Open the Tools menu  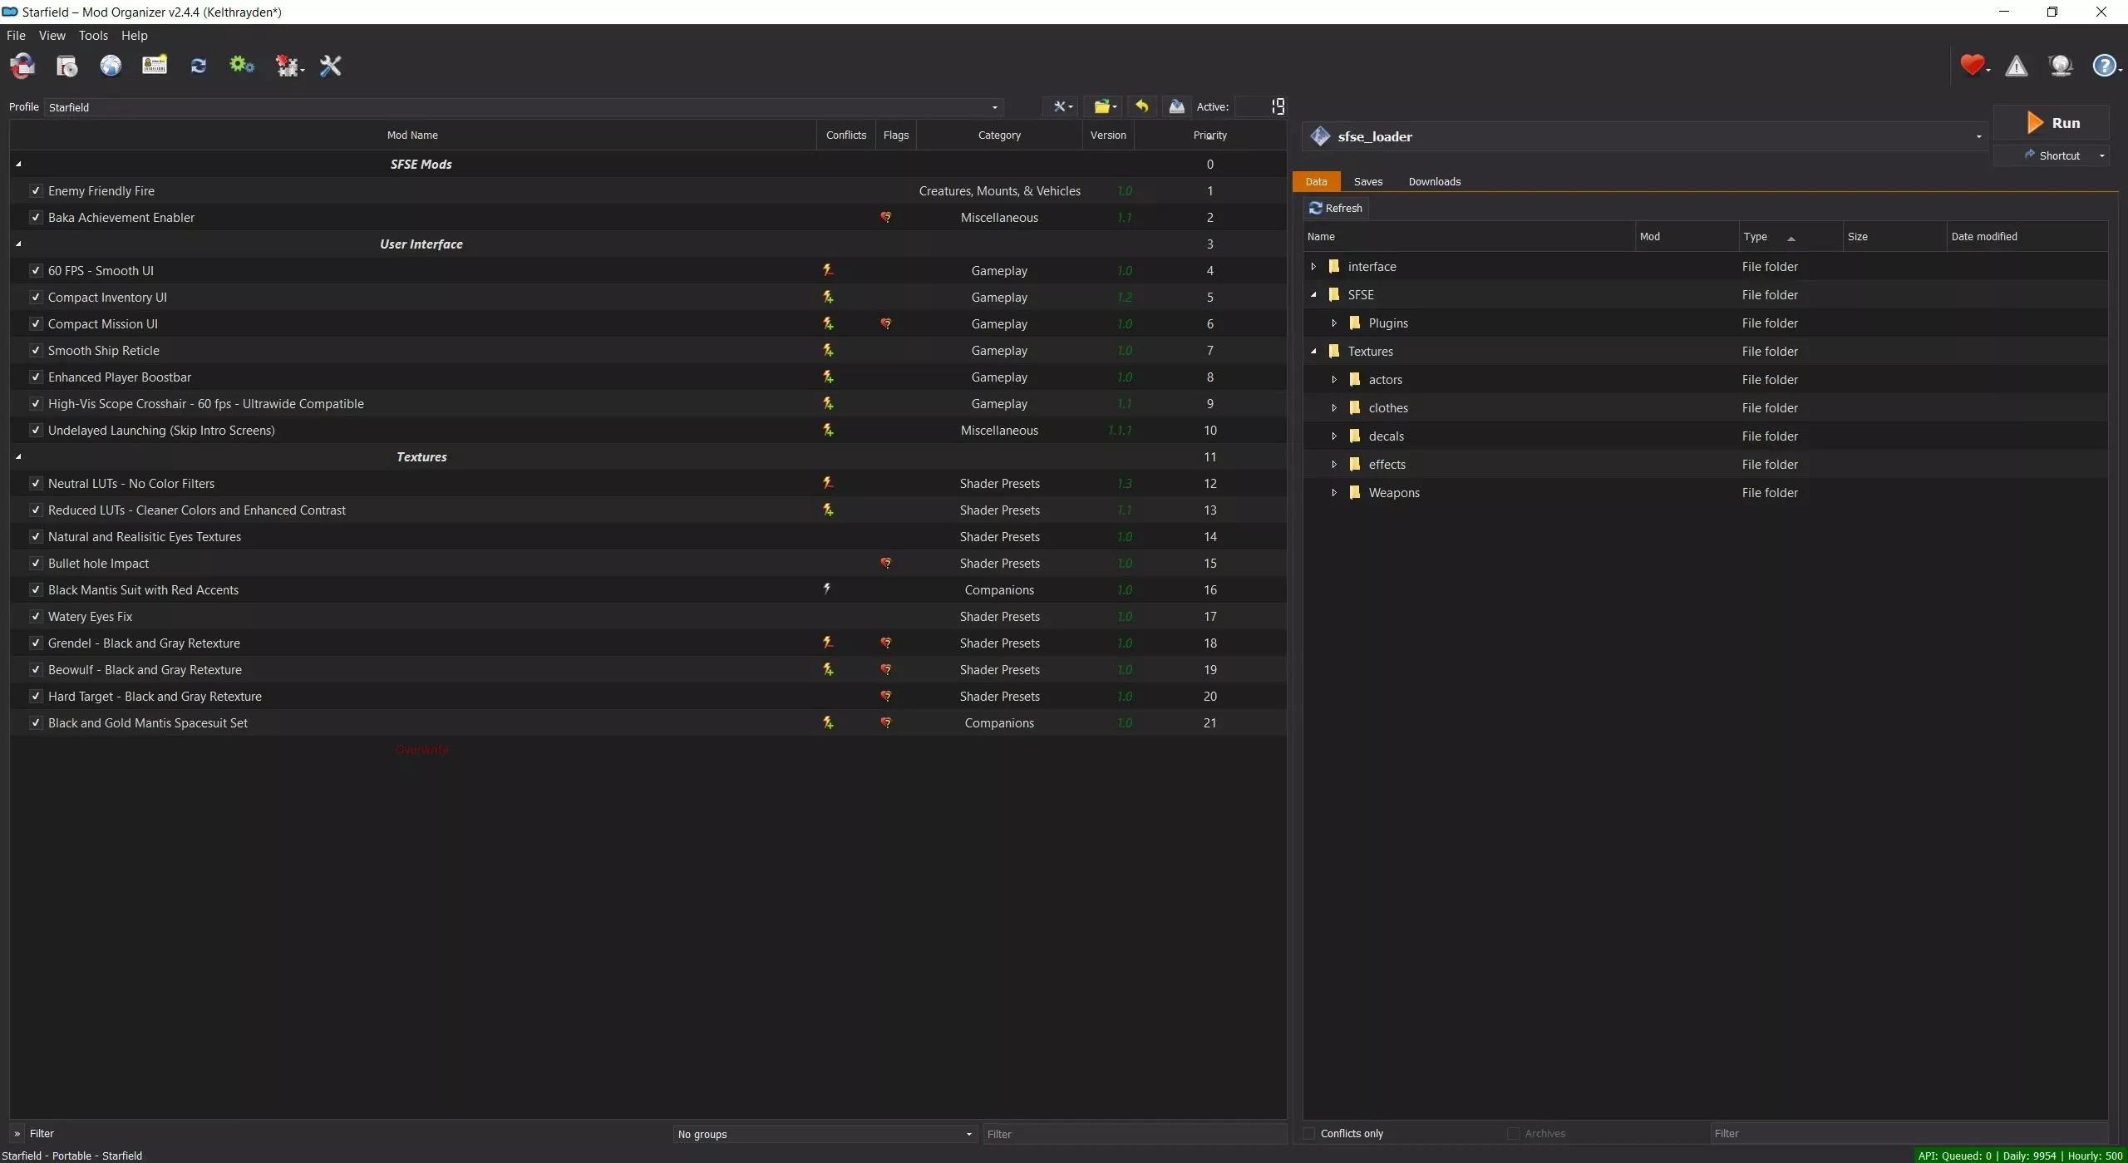[93, 35]
